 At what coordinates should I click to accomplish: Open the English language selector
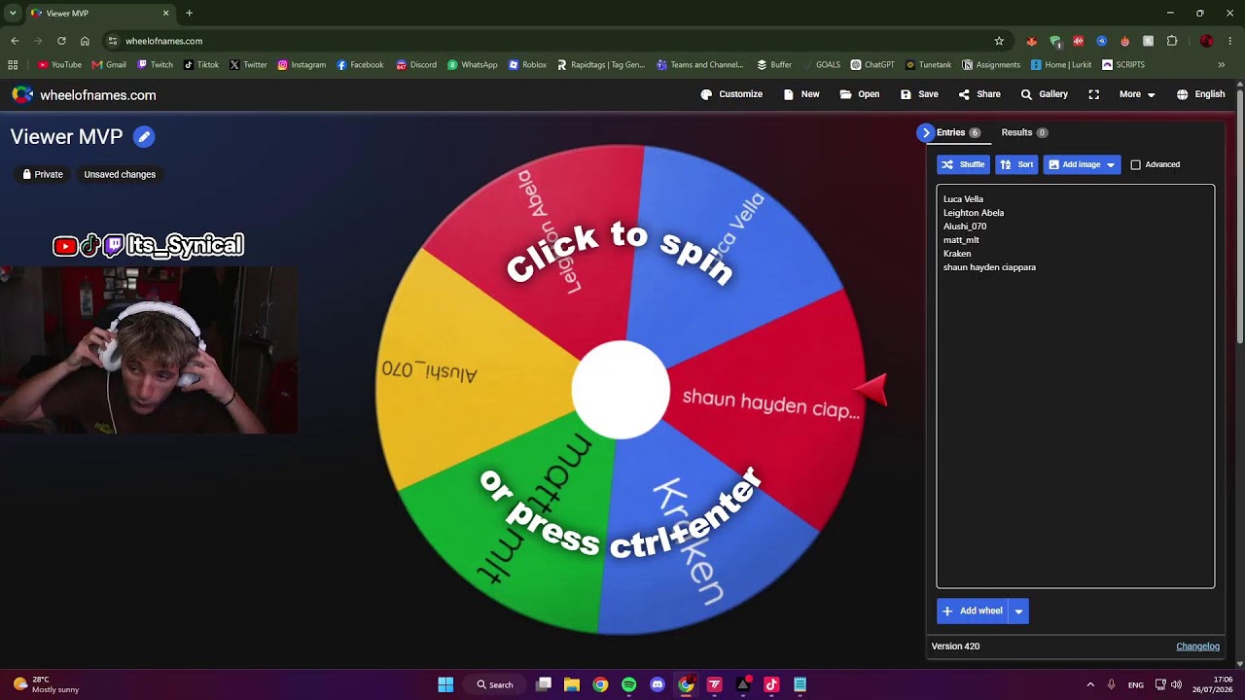(1200, 94)
